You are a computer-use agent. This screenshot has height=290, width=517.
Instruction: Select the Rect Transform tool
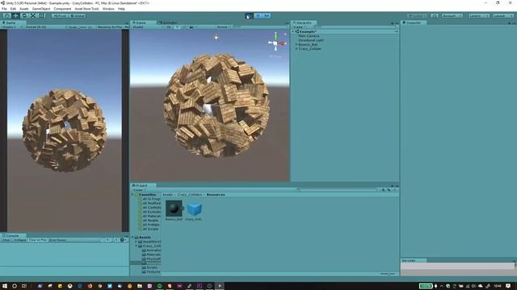pos(42,16)
